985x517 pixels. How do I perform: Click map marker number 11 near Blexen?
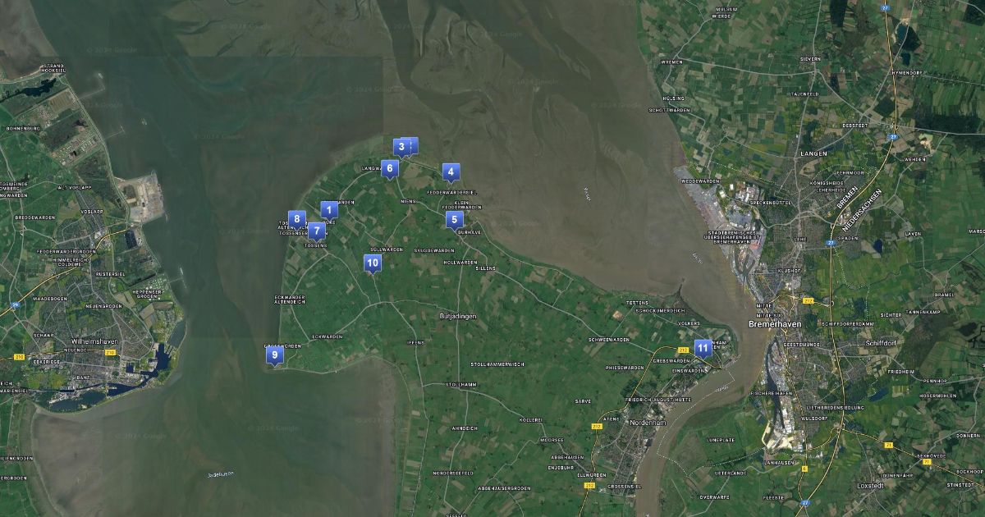click(703, 348)
